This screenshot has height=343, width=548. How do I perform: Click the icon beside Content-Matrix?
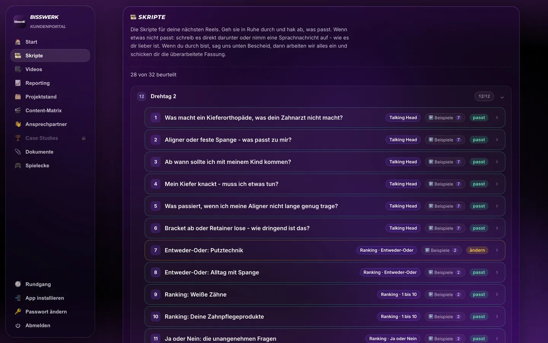[x=18, y=111]
